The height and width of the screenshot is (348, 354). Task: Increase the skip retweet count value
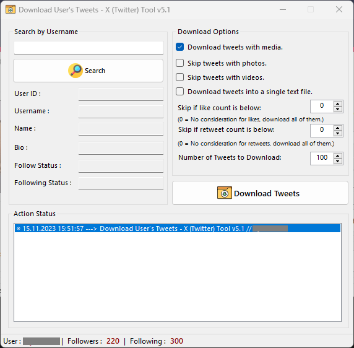338,128
